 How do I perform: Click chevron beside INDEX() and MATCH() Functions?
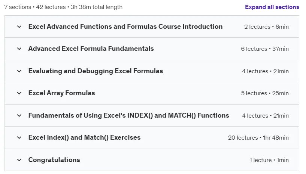tap(19, 115)
